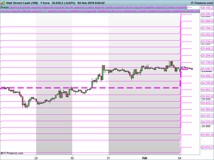Click price level label 25.158,9

pos(207,62)
